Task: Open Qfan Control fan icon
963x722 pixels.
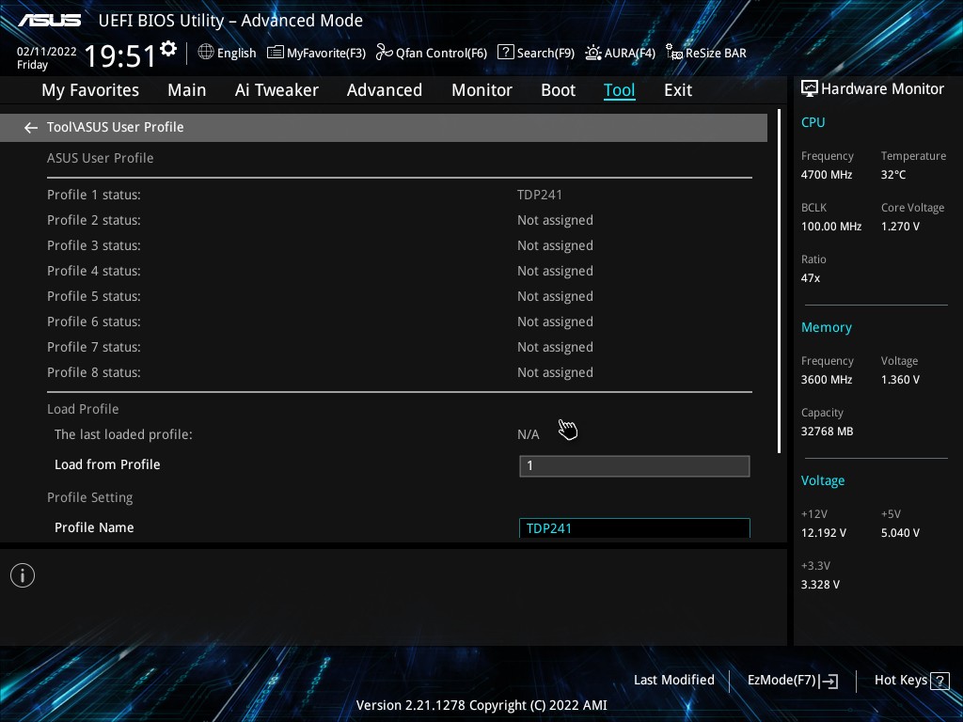Action: point(385,53)
